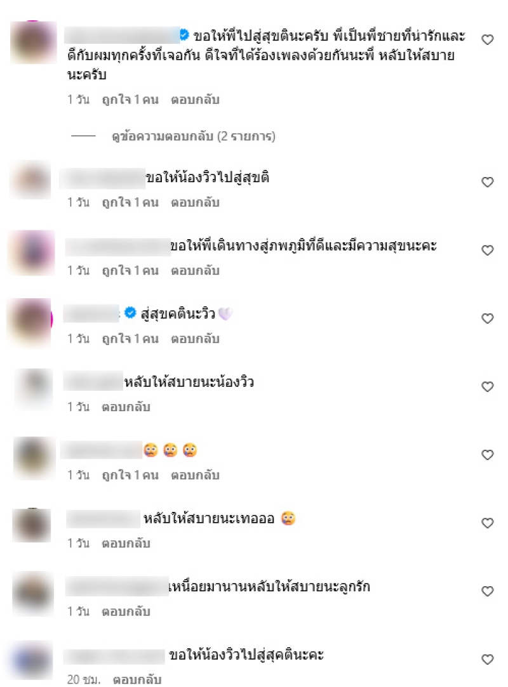This screenshot has height=687, width=508.
Task: Like the three crying emoji comment
Action: point(488,455)
